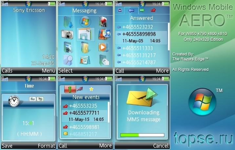Click the scrollbar in the New events list
Viewport: 235px width, 150px height.
pos(108,112)
